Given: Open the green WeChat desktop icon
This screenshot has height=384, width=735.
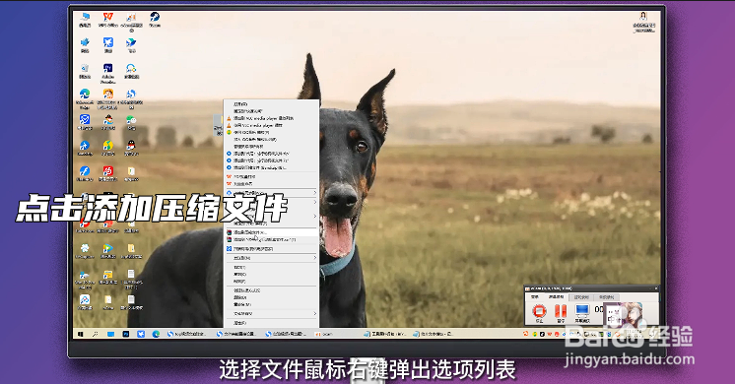Looking at the screenshot, I should click(131, 123).
